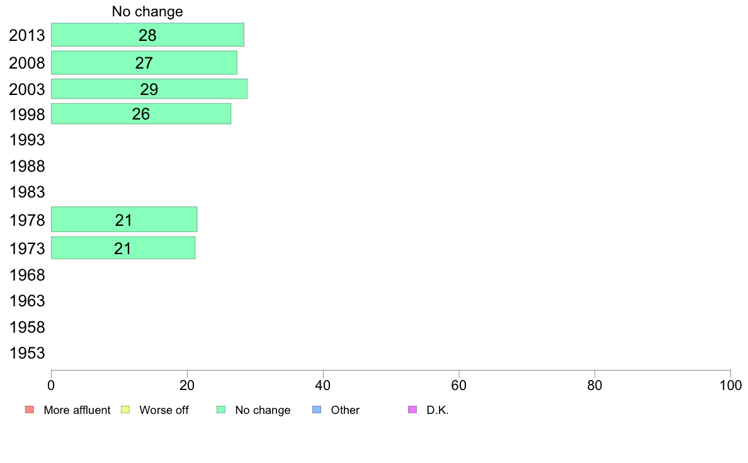Click the No change column heading

pos(147,11)
